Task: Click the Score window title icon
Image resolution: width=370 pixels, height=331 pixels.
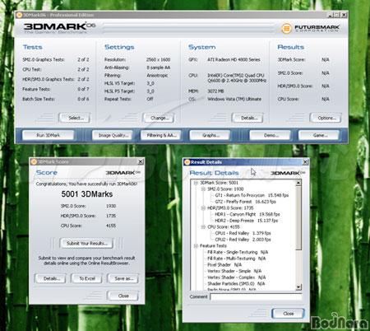Action: (x=34, y=161)
